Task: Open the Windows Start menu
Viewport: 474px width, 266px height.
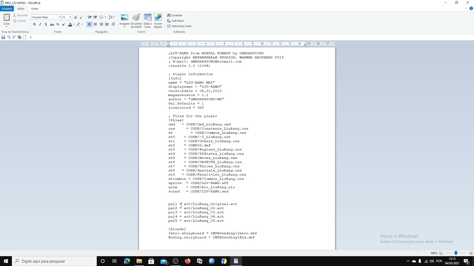Action: point(6,261)
